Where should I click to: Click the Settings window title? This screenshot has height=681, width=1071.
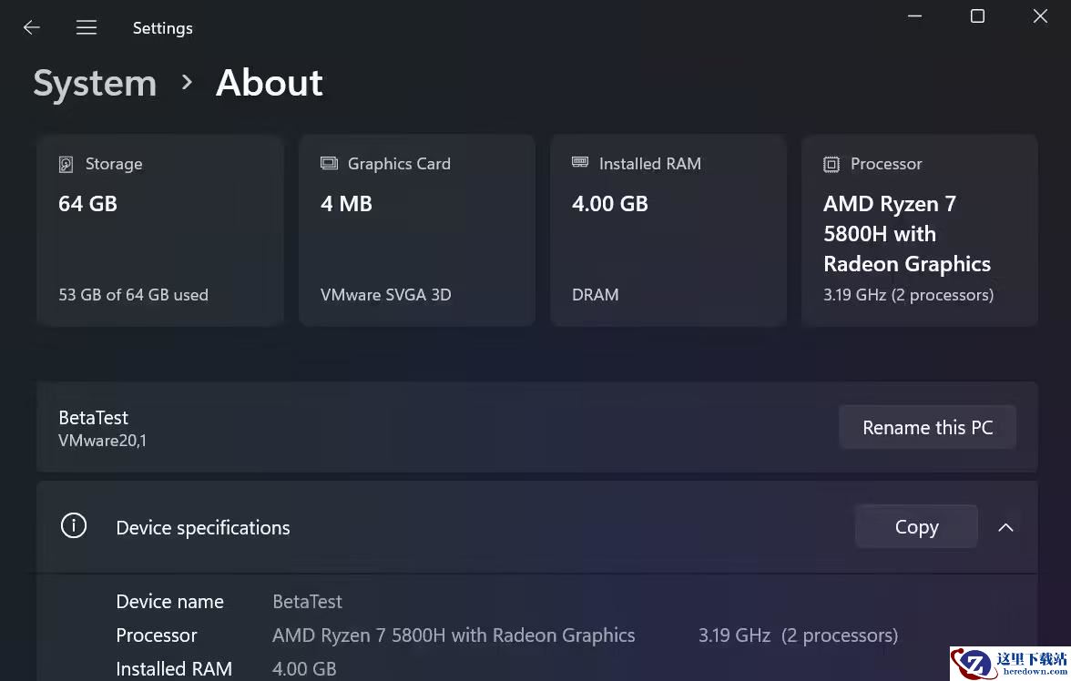click(x=162, y=28)
